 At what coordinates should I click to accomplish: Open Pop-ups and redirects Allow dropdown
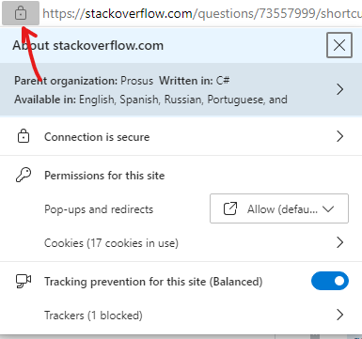[x=279, y=208]
